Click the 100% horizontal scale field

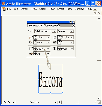point(65,49)
